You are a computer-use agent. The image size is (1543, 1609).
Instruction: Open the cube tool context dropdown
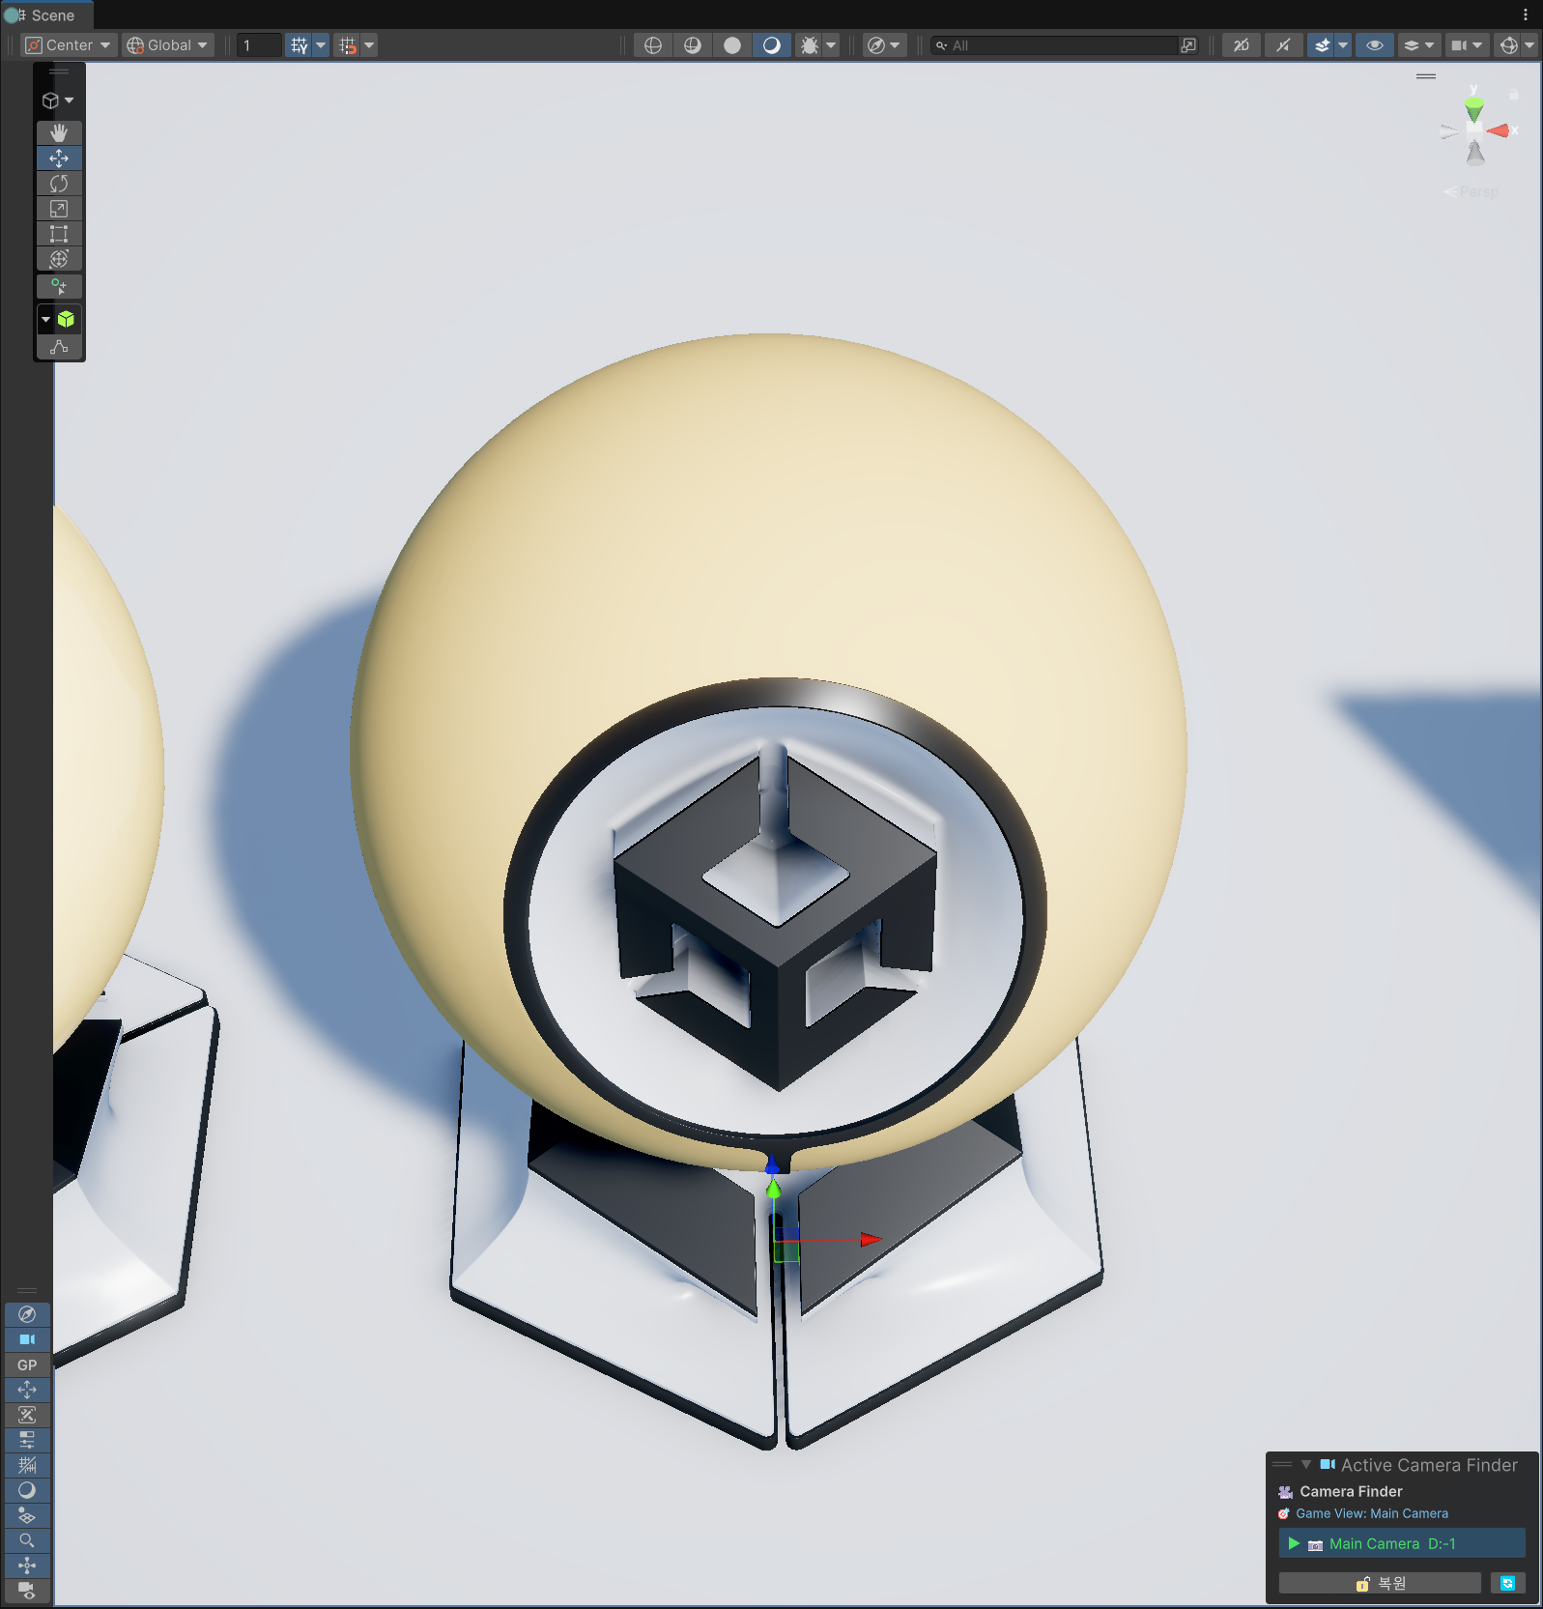click(58, 101)
